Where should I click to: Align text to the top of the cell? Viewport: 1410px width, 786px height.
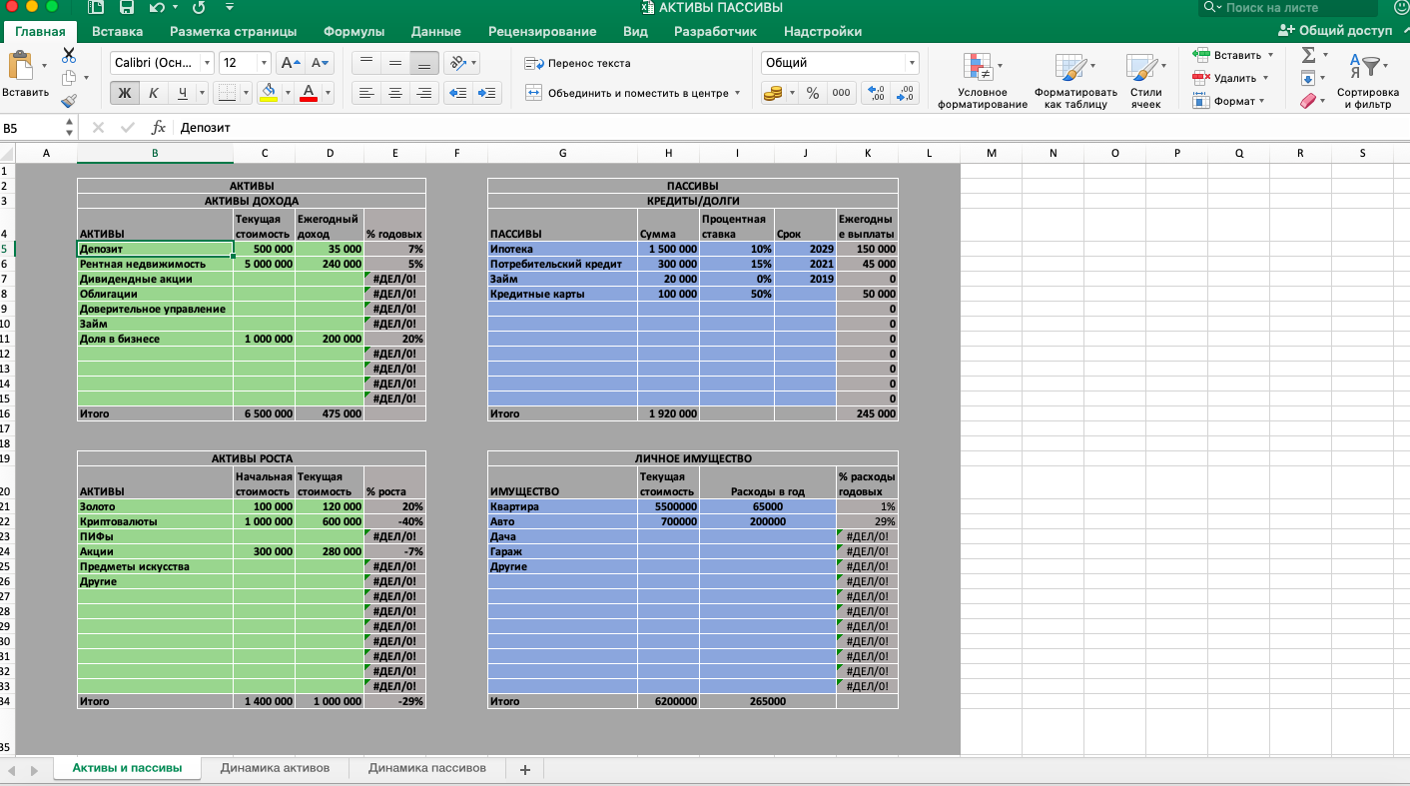[x=366, y=63]
